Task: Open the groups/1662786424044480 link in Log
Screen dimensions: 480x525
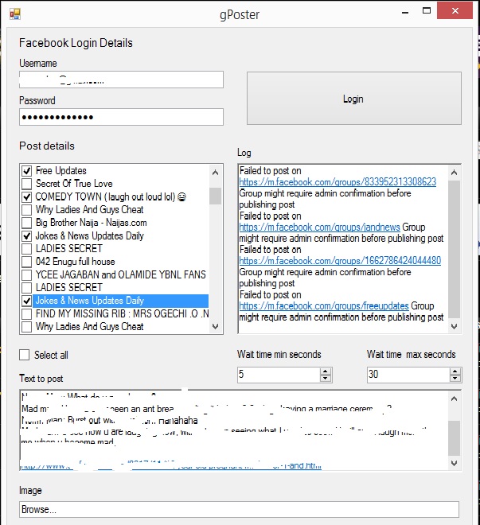Action: (340, 260)
